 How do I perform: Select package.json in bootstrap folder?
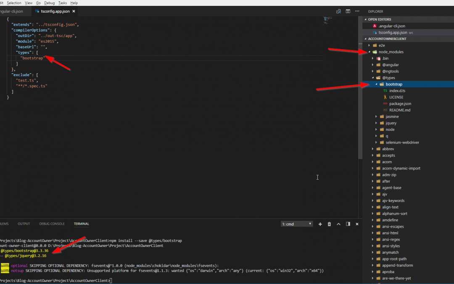[x=400, y=104]
